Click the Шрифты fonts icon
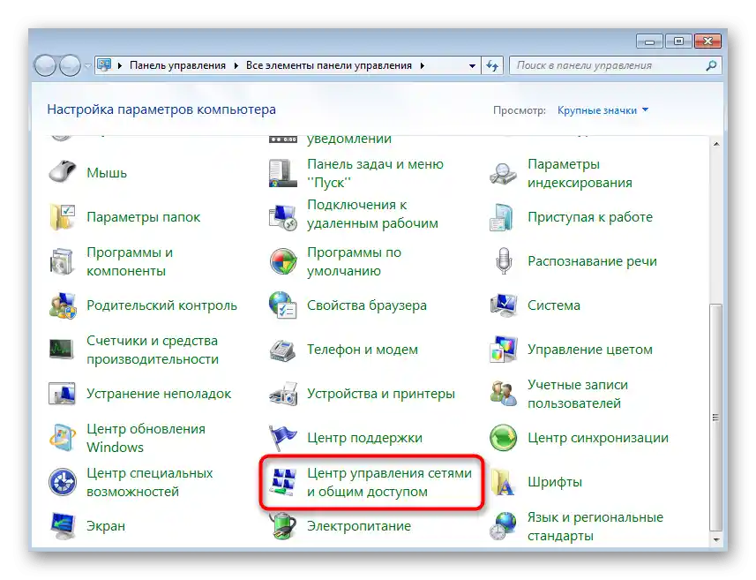This screenshot has width=756, height=580. [503, 481]
